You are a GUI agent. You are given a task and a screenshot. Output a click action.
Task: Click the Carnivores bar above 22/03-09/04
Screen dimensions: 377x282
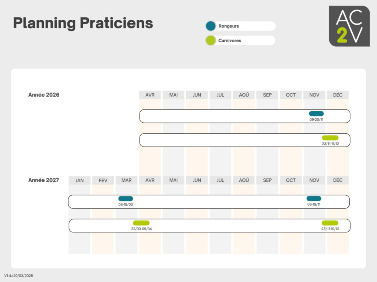coord(141,223)
